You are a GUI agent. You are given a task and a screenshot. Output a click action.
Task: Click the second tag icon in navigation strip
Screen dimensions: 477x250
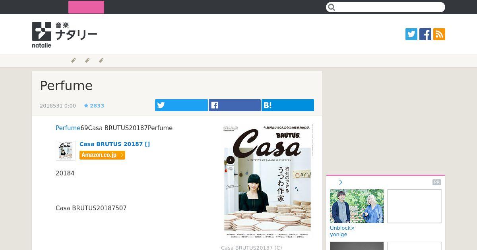coord(87,61)
